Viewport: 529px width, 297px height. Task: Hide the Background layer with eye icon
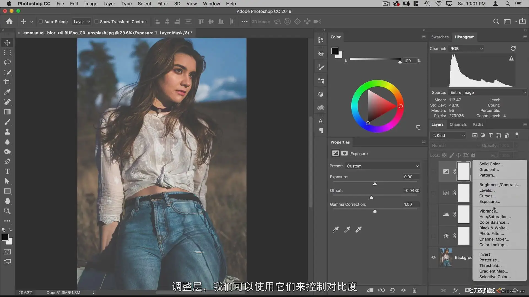(x=433, y=257)
